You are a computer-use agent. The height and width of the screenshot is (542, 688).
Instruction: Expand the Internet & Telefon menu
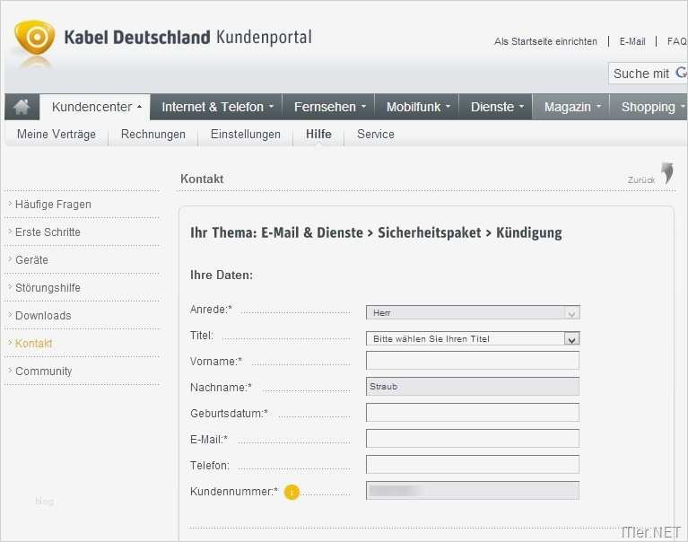(x=218, y=107)
